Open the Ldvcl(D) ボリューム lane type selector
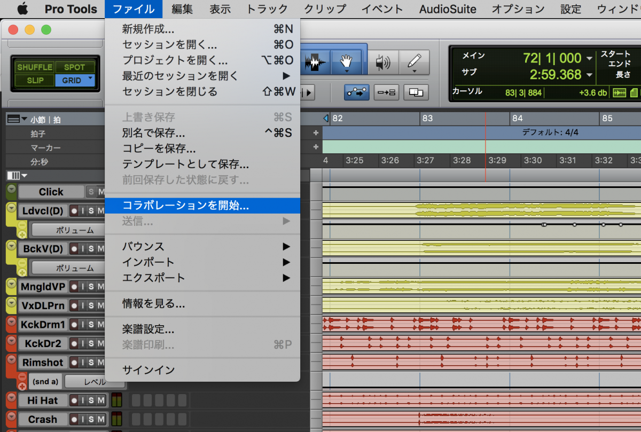Viewport: 641px width, 432px height. (x=68, y=230)
